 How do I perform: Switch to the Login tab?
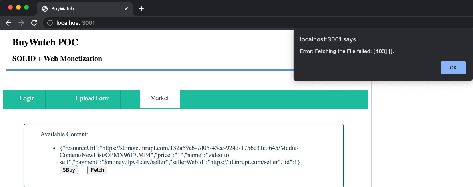point(27,98)
